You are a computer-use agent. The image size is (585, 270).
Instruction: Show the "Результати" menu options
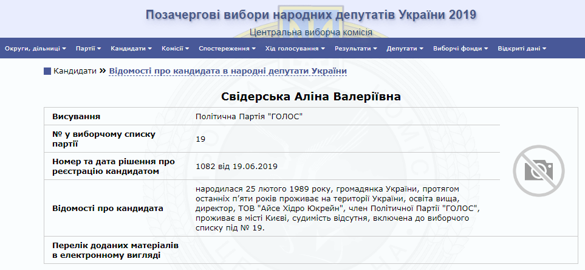coord(356,48)
